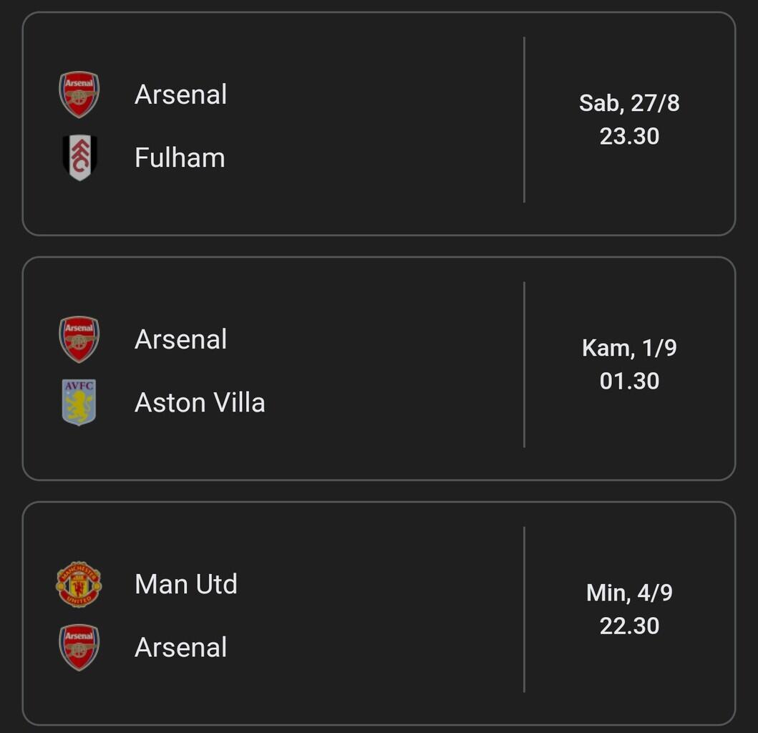Open the Man Utd team name

click(186, 584)
